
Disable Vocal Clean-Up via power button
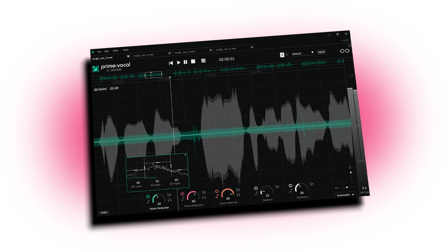tap(217, 191)
